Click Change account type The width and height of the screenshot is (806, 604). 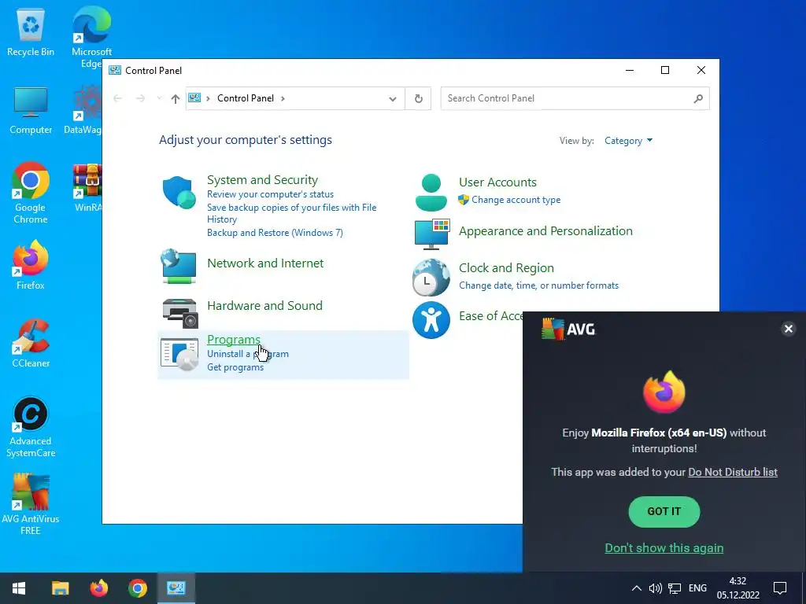point(516,200)
